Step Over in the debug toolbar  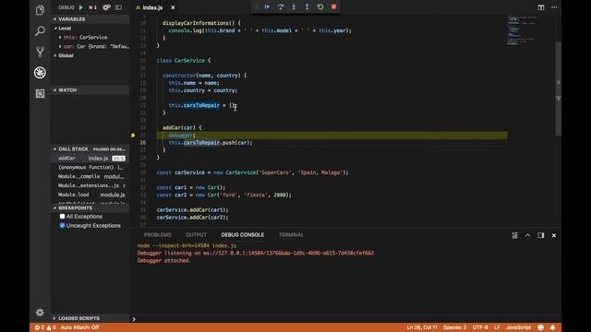click(281, 6)
